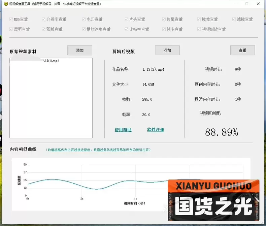This screenshot has width=266, height=226.
Task: Start the check with 查重 button
Action: (242, 51)
